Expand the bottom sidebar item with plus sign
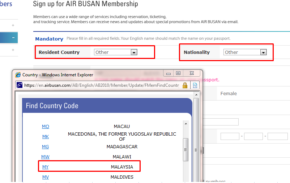Screen dimensions: 290x183 [x=13, y=50]
